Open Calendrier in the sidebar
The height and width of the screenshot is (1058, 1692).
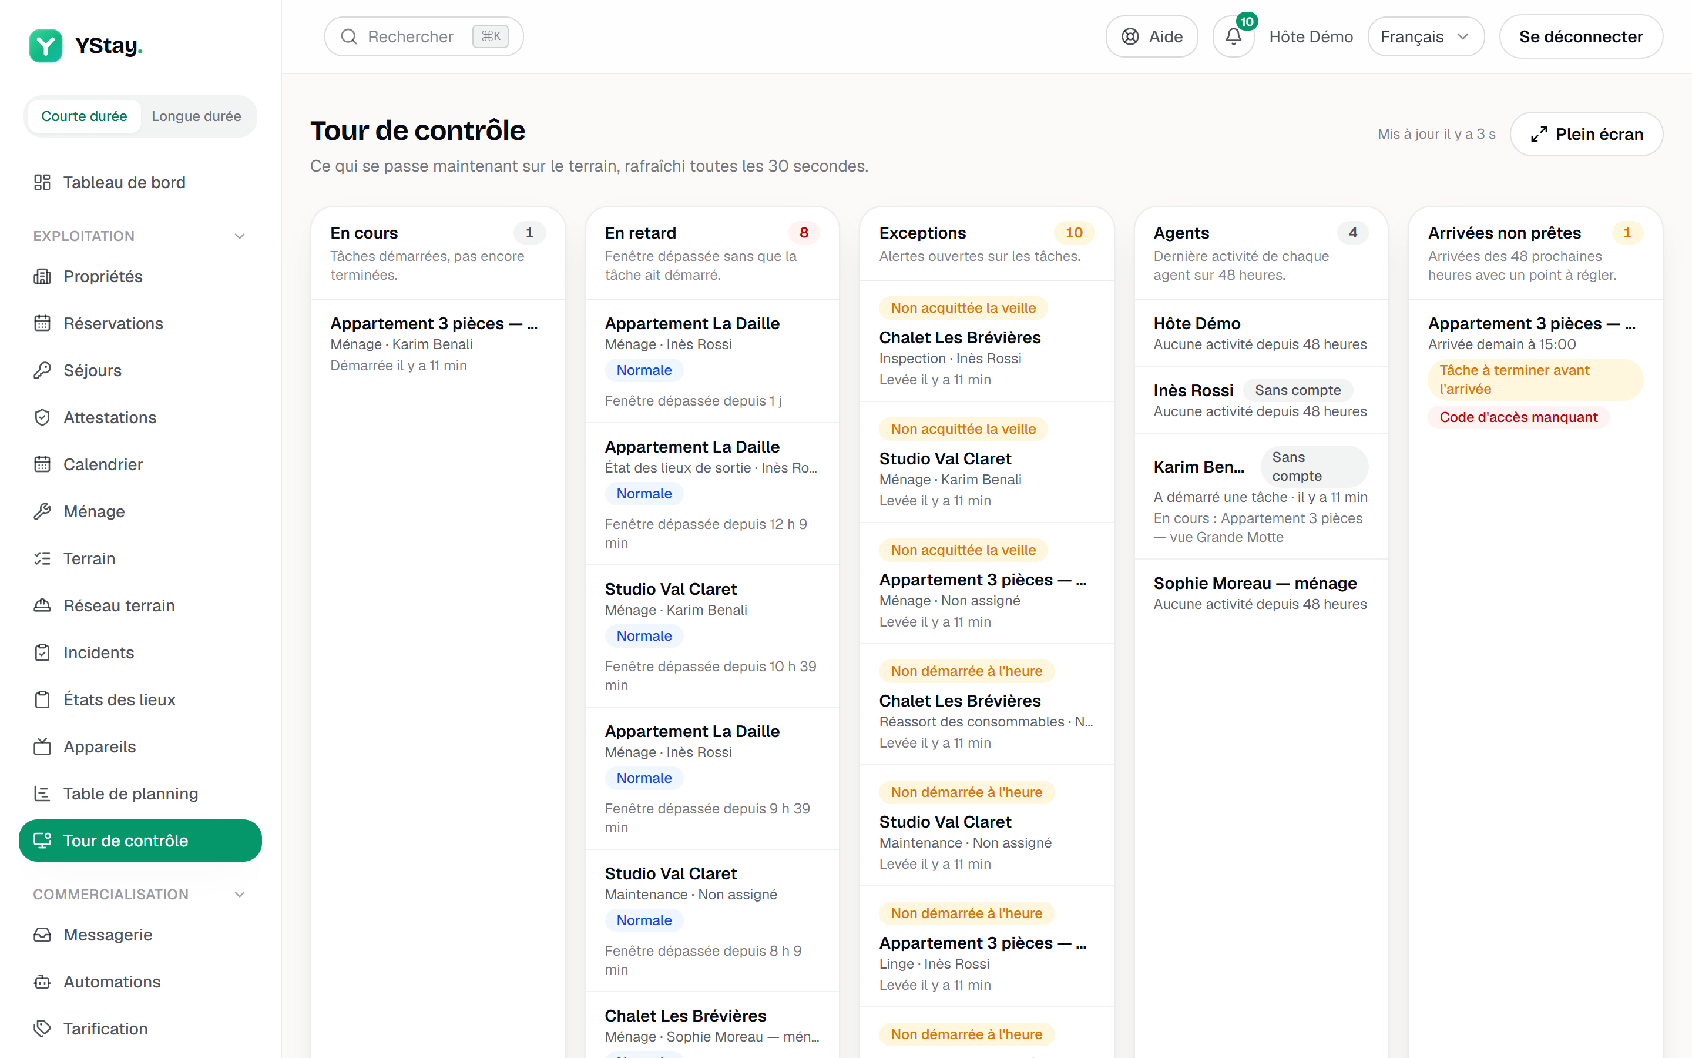(x=140, y=464)
